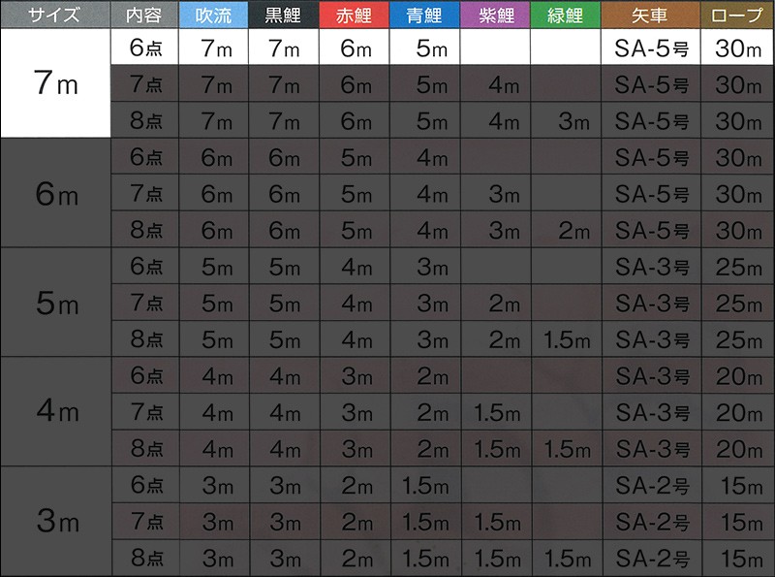
Task: Select the black 黒鯉 column header
Action: 284,15
